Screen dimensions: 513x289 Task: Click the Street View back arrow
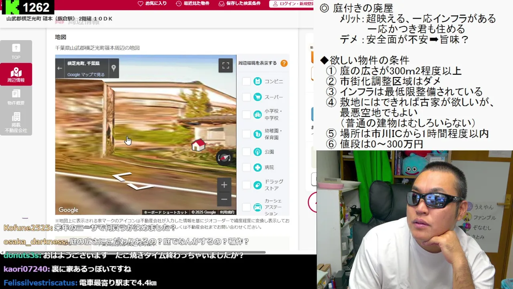tap(60, 68)
